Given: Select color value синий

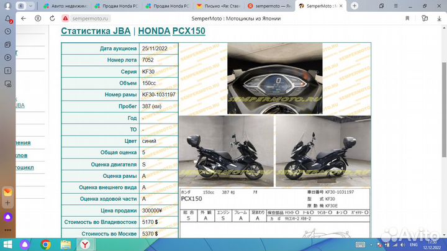Looking at the screenshot, I should tap(149, 141).
